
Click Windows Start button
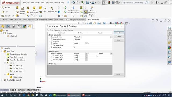pyautogui.click(x=2, y=95)
